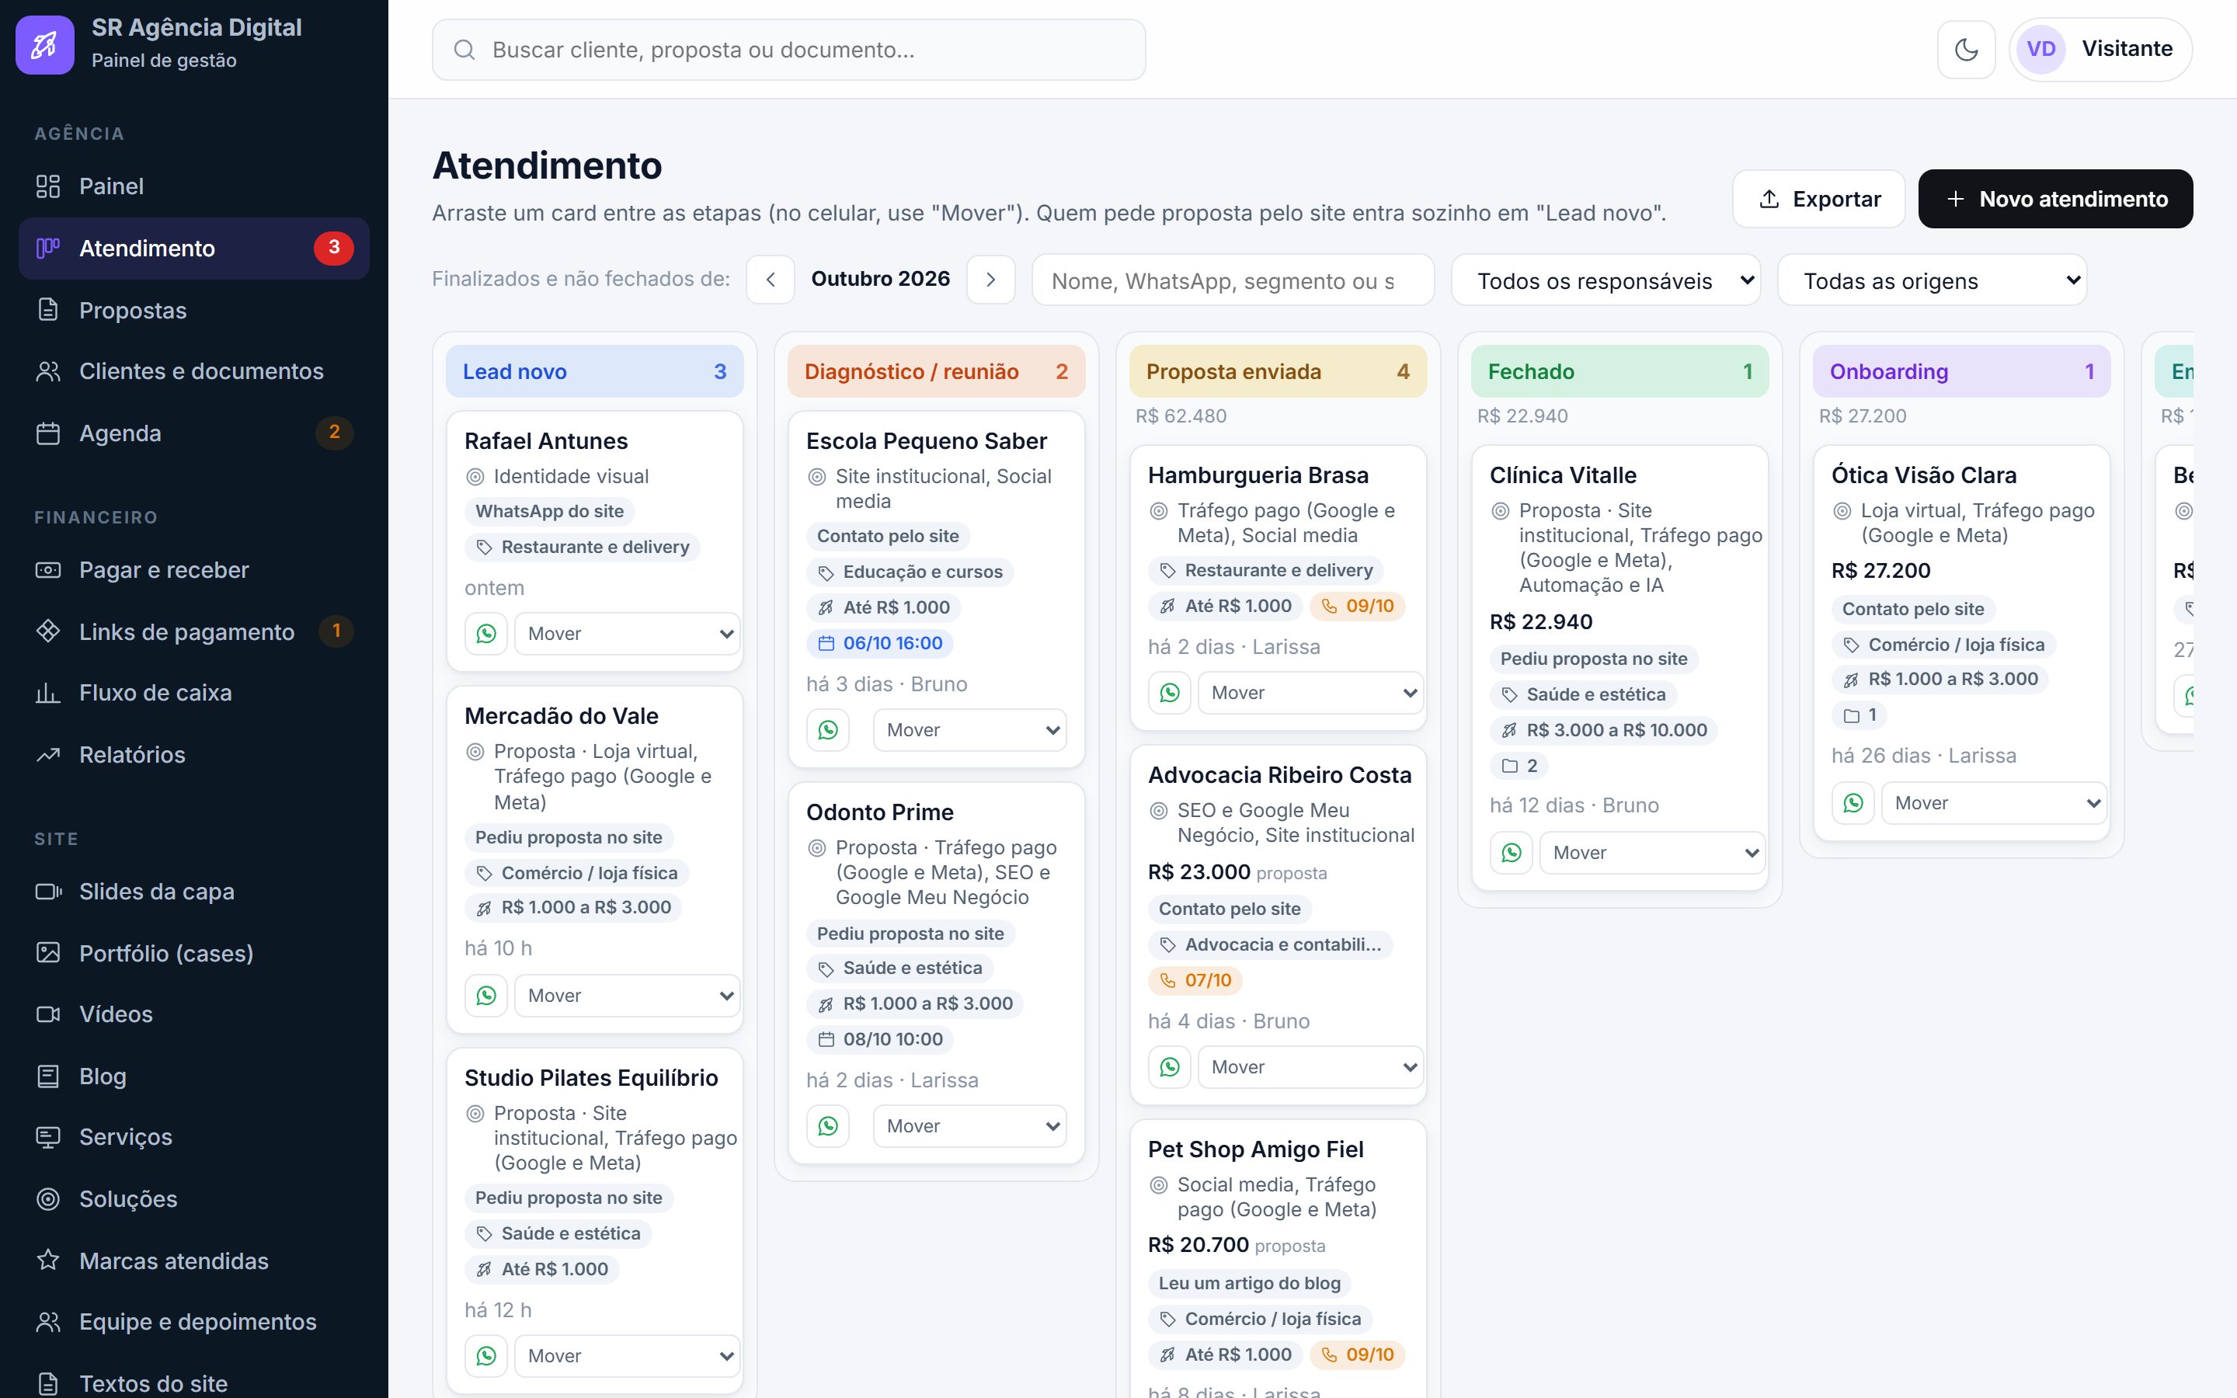Screen dimensions: 2237x1398
Task: Click the Proposta enviada column header
Action: point(1278,372)
